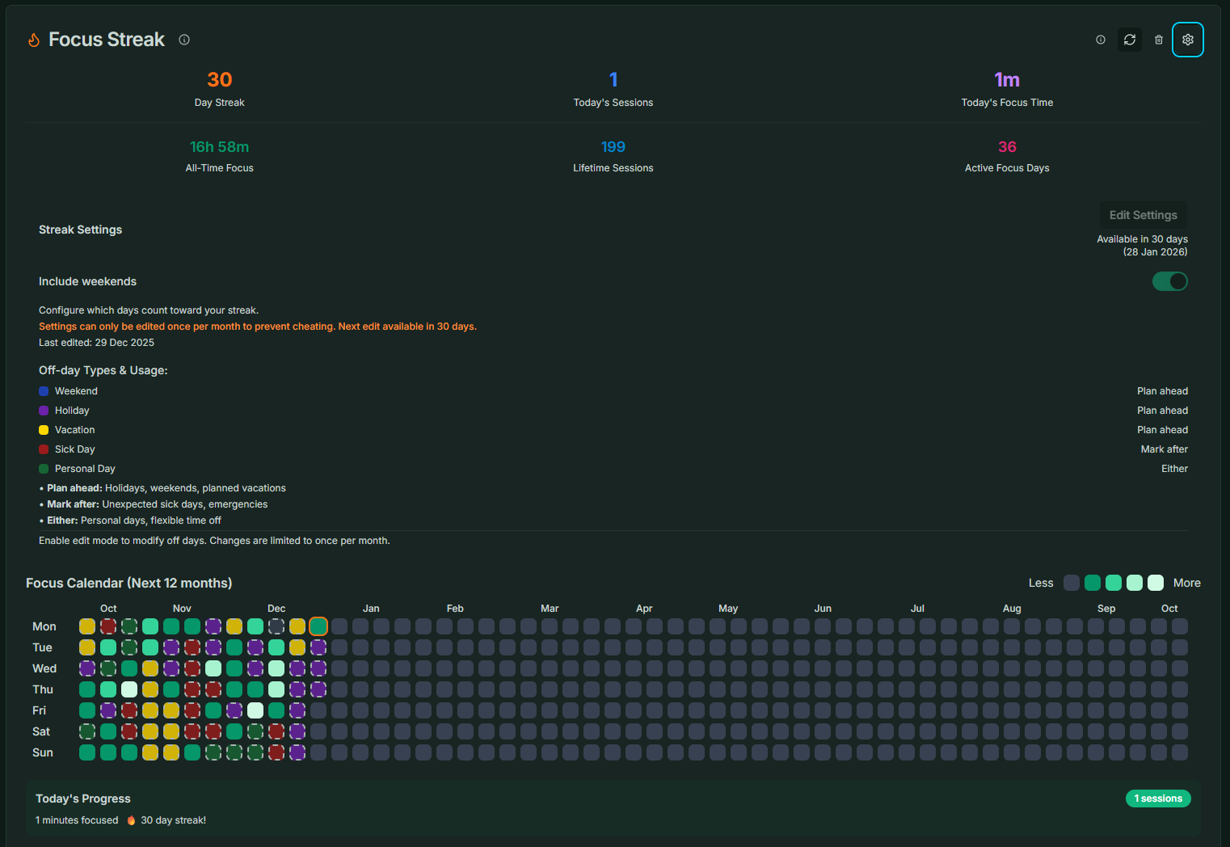Click the purple Holiday legend square
The image size is (1230, 847).
44,411
